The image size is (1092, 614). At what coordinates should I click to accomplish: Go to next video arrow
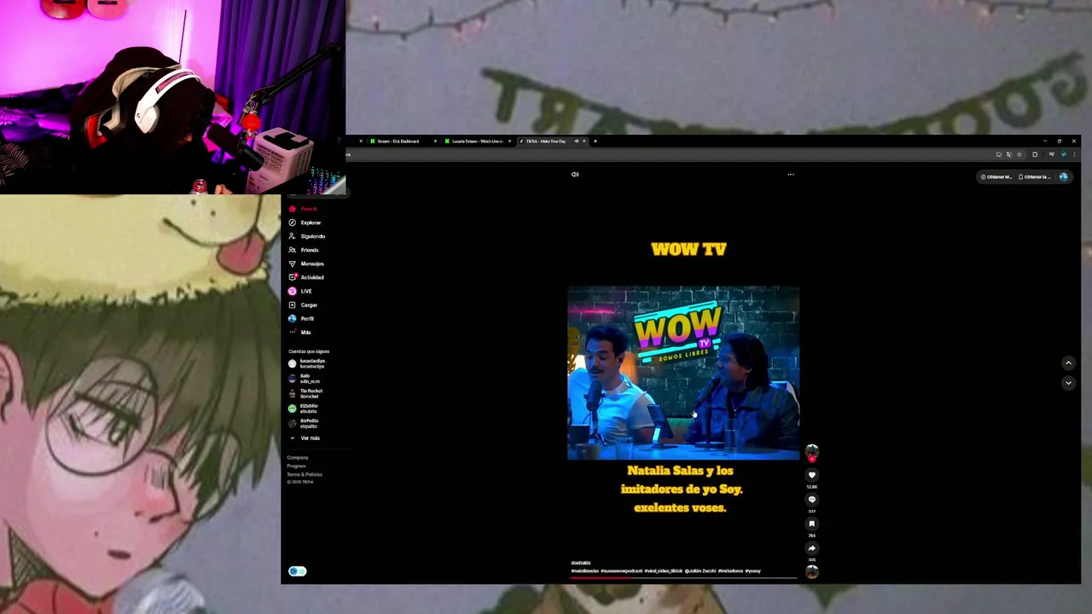[1068, 383]
